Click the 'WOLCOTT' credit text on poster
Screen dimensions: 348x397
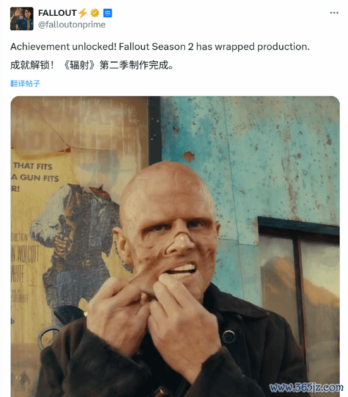coord(25,254)
